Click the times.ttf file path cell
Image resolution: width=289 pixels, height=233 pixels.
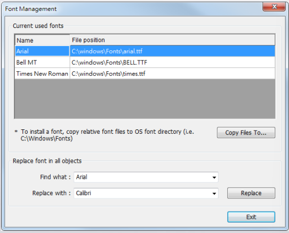tap(172, 73)
